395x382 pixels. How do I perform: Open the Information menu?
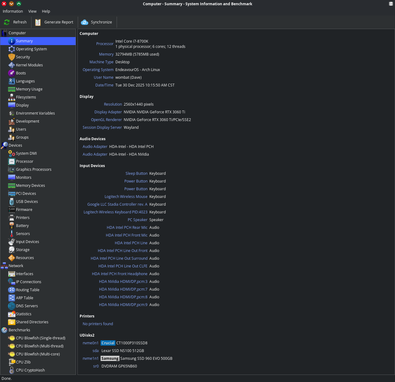(13, 11)
